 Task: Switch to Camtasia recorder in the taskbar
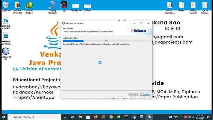tap(119, 117)
